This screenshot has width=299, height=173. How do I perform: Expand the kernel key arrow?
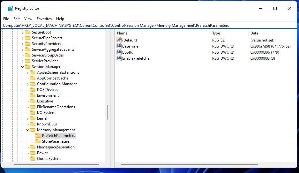click(27, 118)
